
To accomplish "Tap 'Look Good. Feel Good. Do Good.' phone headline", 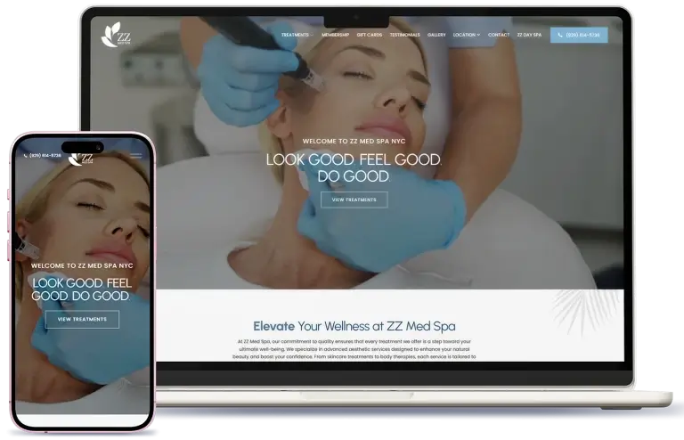I will (81, 289).
